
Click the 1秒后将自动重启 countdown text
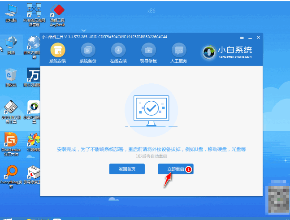151,156
